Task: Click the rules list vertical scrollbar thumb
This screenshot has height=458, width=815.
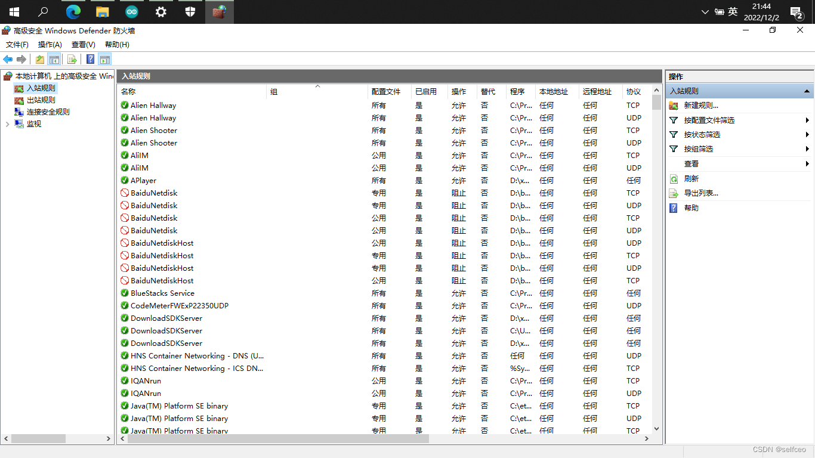Action: tap(656, 103)
